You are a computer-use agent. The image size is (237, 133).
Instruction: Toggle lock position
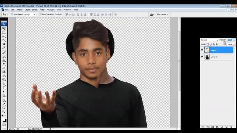click(x=214, y=44)
